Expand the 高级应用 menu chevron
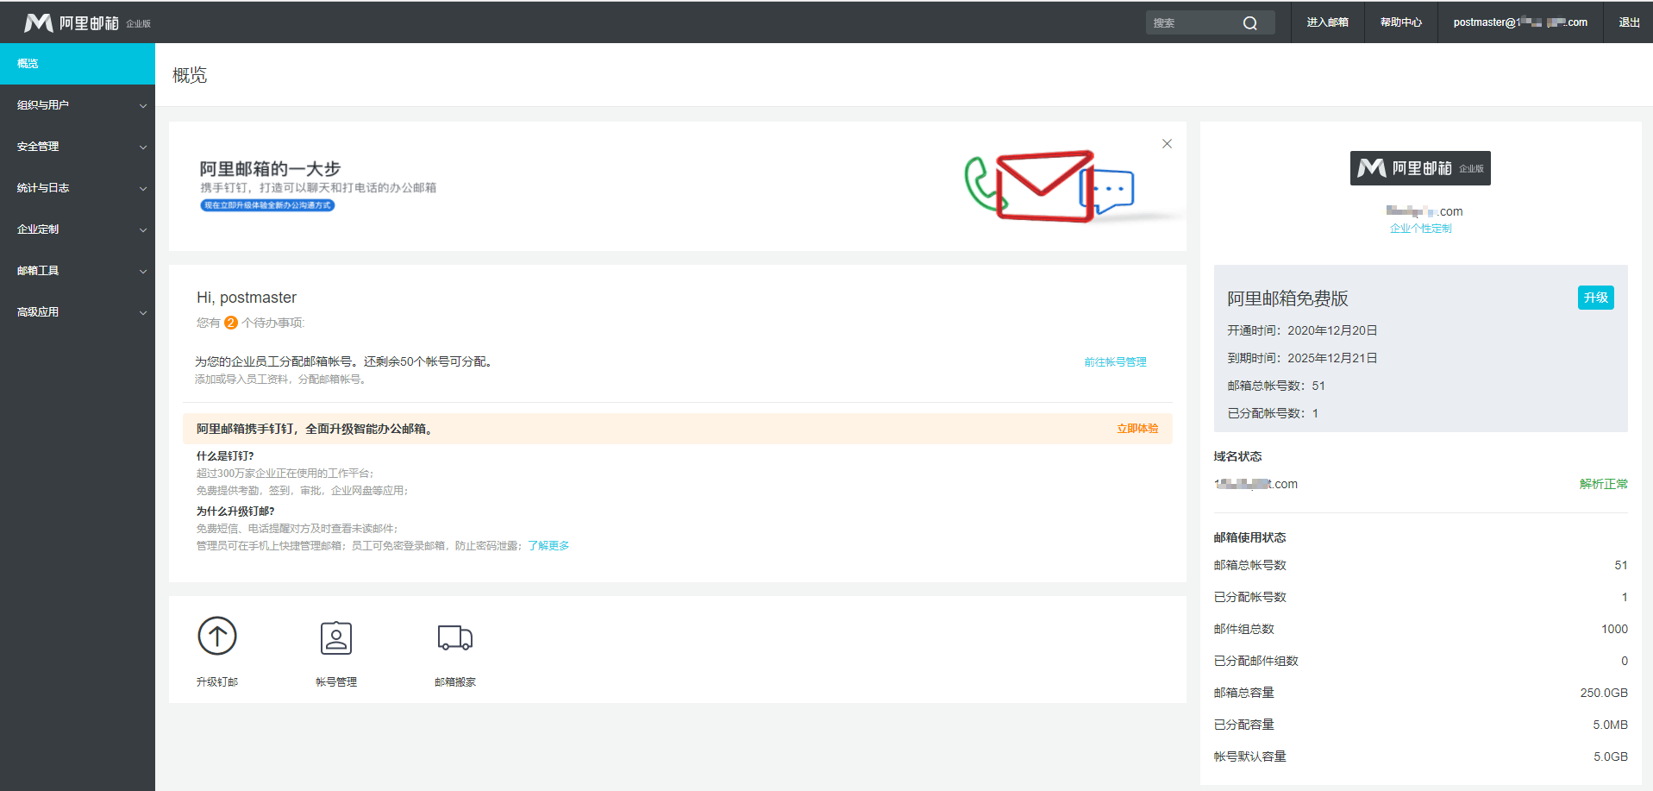The height and width of the screenshot is (791, 1653). click(x=143, y=313)
